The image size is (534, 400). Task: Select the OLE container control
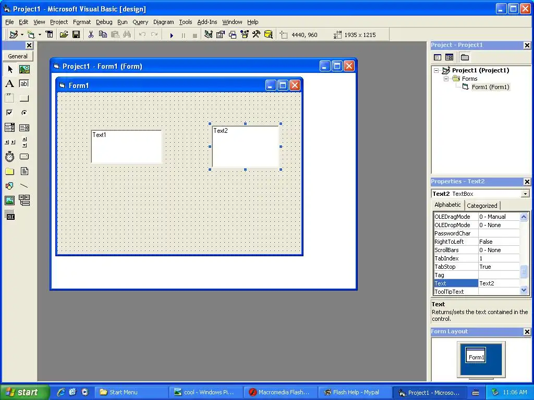point(10,215)
